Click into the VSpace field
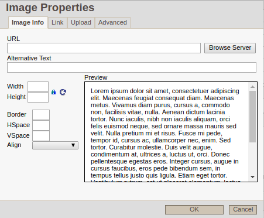Image resolution: width=264 pixels, height=218 pixels. [x=41, y=136]
